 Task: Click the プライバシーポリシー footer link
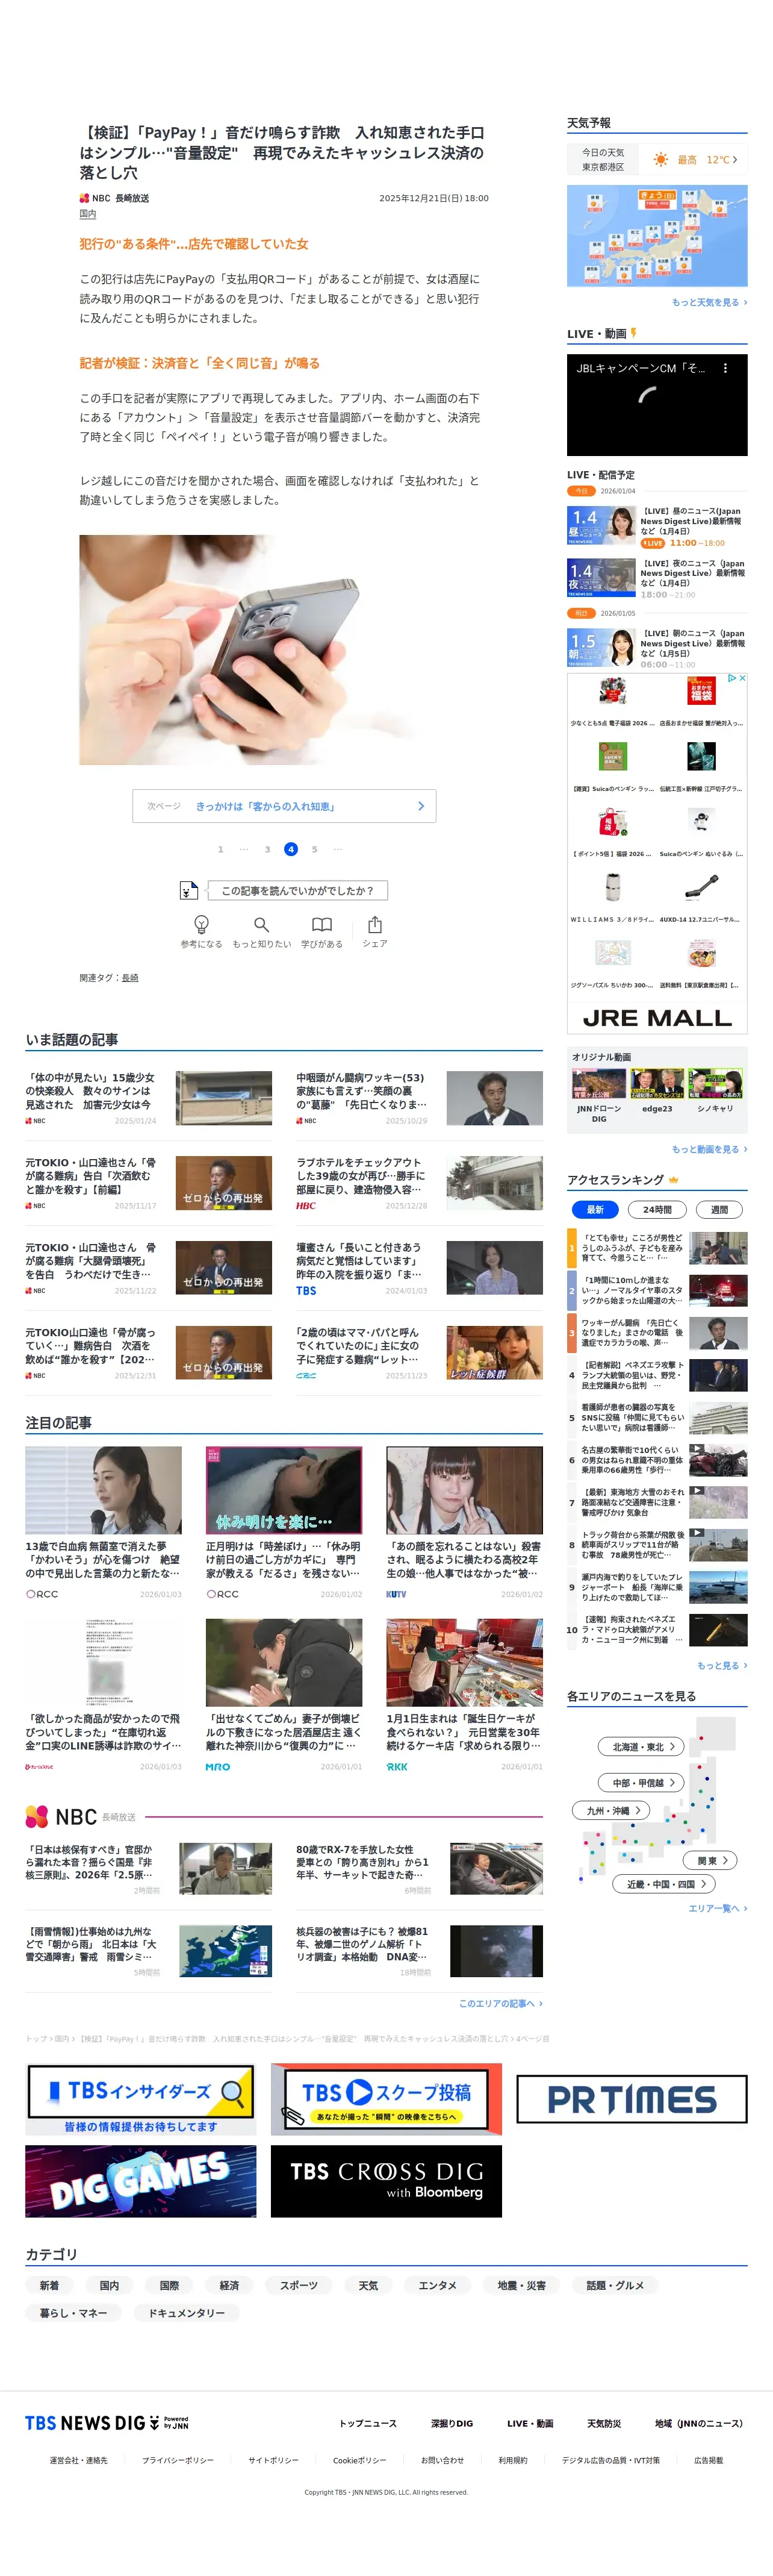click(178, 2460)
